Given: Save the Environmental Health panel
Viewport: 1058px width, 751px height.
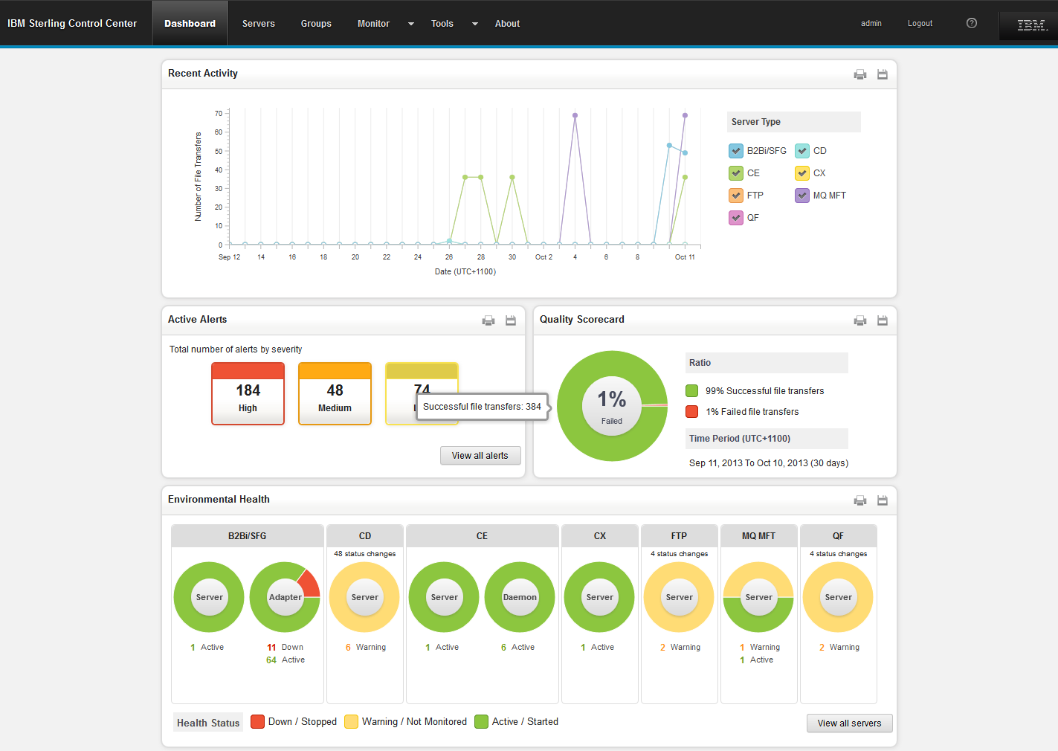Looking at the screenshot, I should 883,500.
